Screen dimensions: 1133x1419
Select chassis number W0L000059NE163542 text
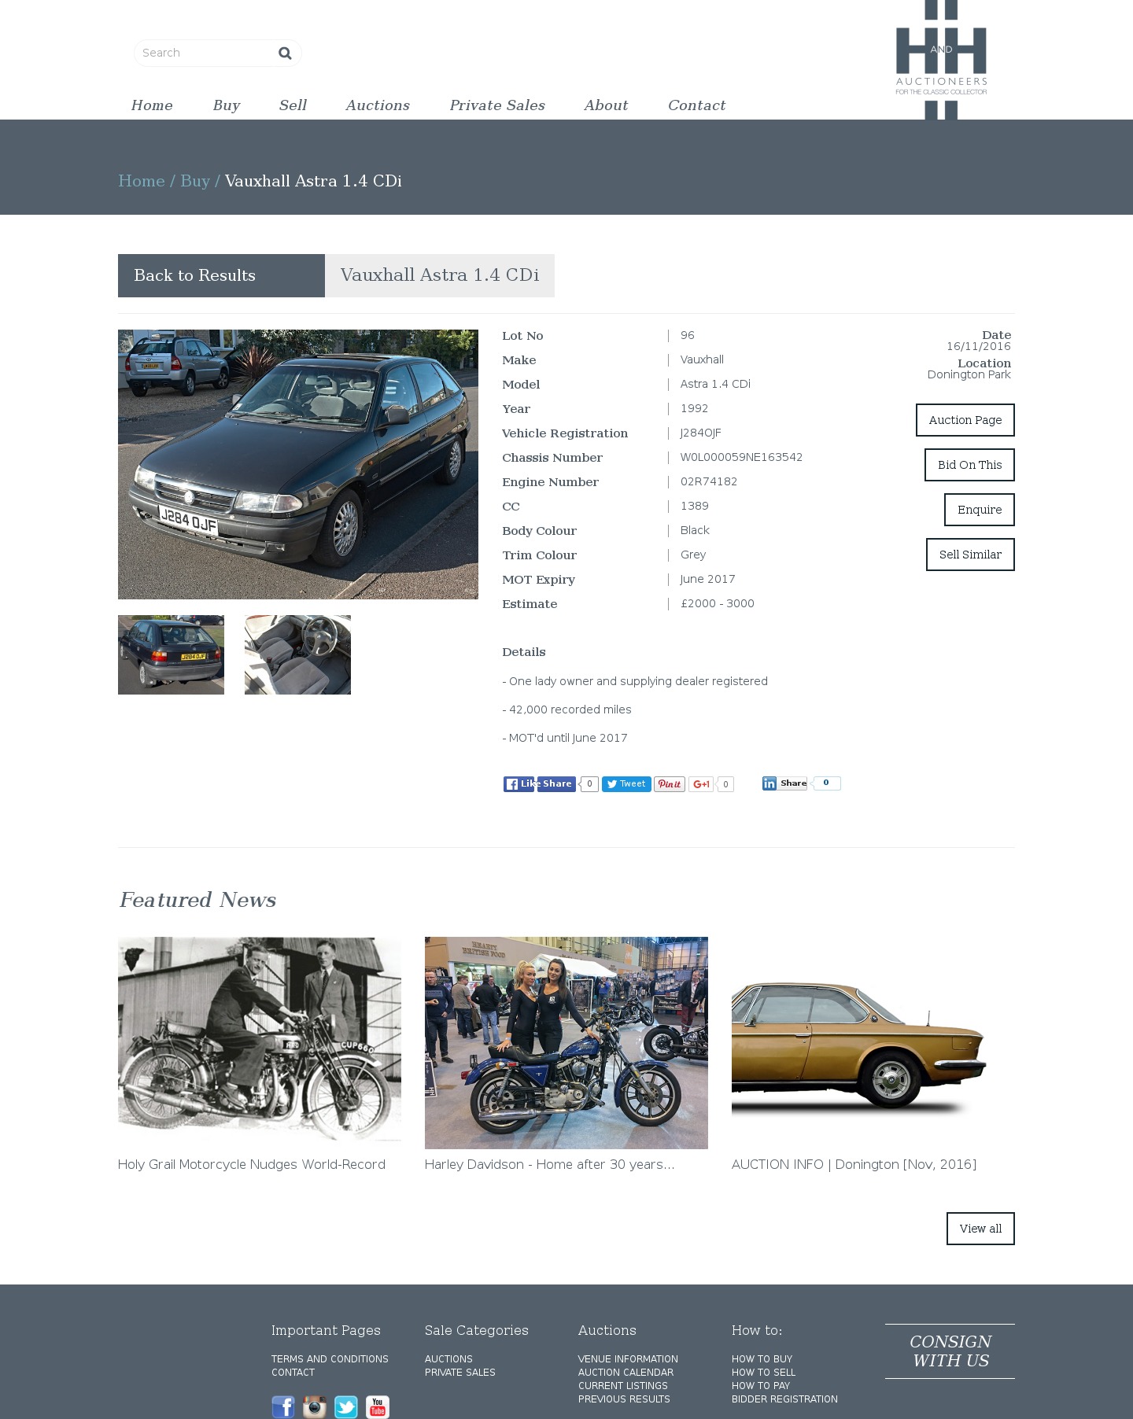pos(741,457)
